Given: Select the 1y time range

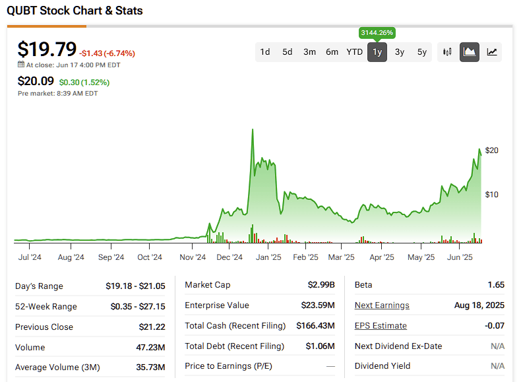Looking at the screenshot, I should pos(377,52).
